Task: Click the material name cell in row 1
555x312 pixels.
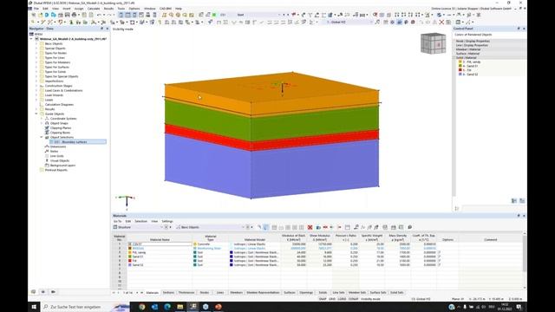Action: (x=160, y=244)
